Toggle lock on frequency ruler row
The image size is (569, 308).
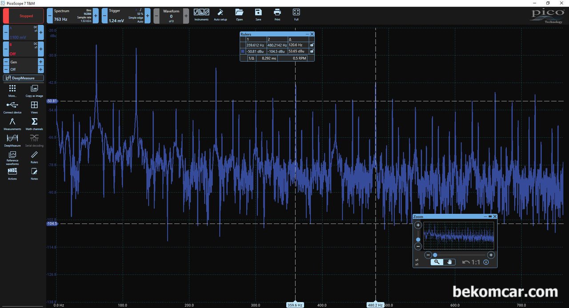[312, 45]
